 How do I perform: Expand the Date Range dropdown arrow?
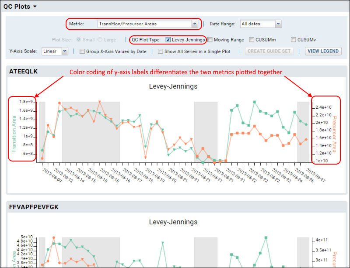point(278,24)
